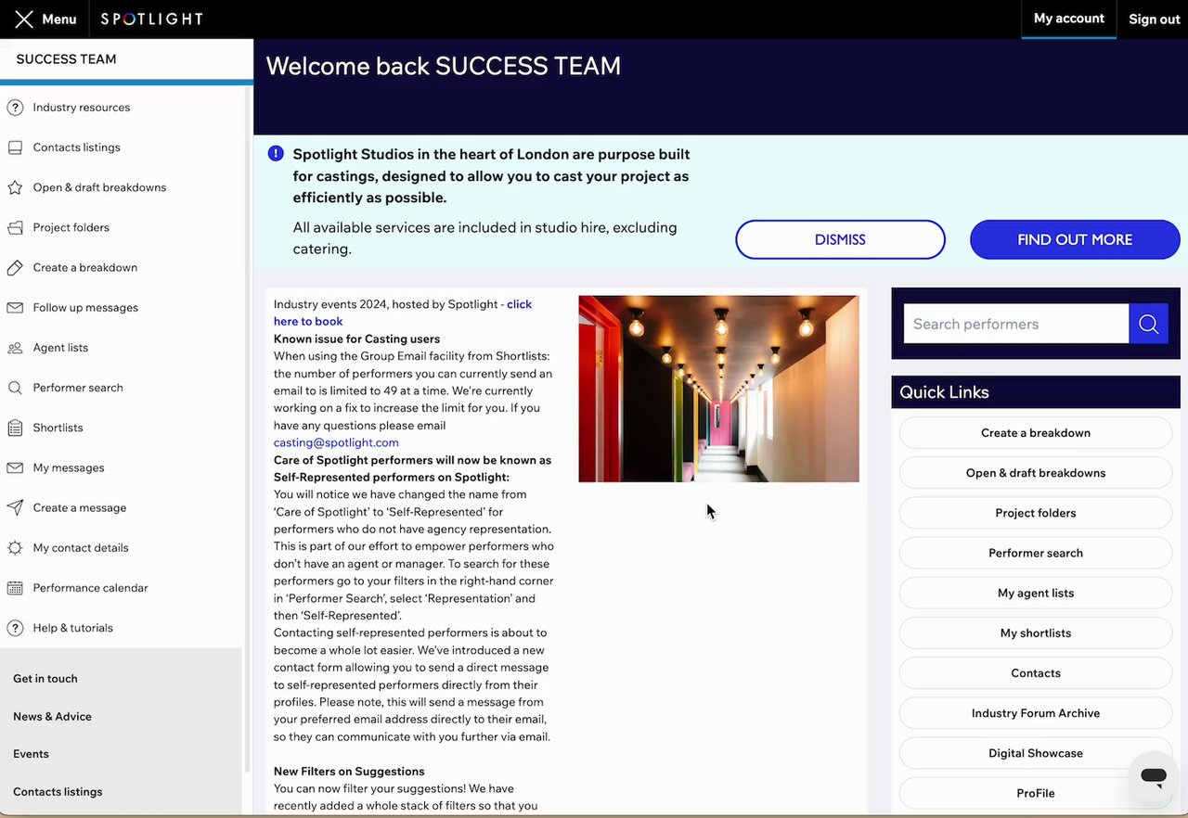Select Help & tutorials sidebar entry
The height and width of the screenshot is (818, 1188).
coord(72,628)
